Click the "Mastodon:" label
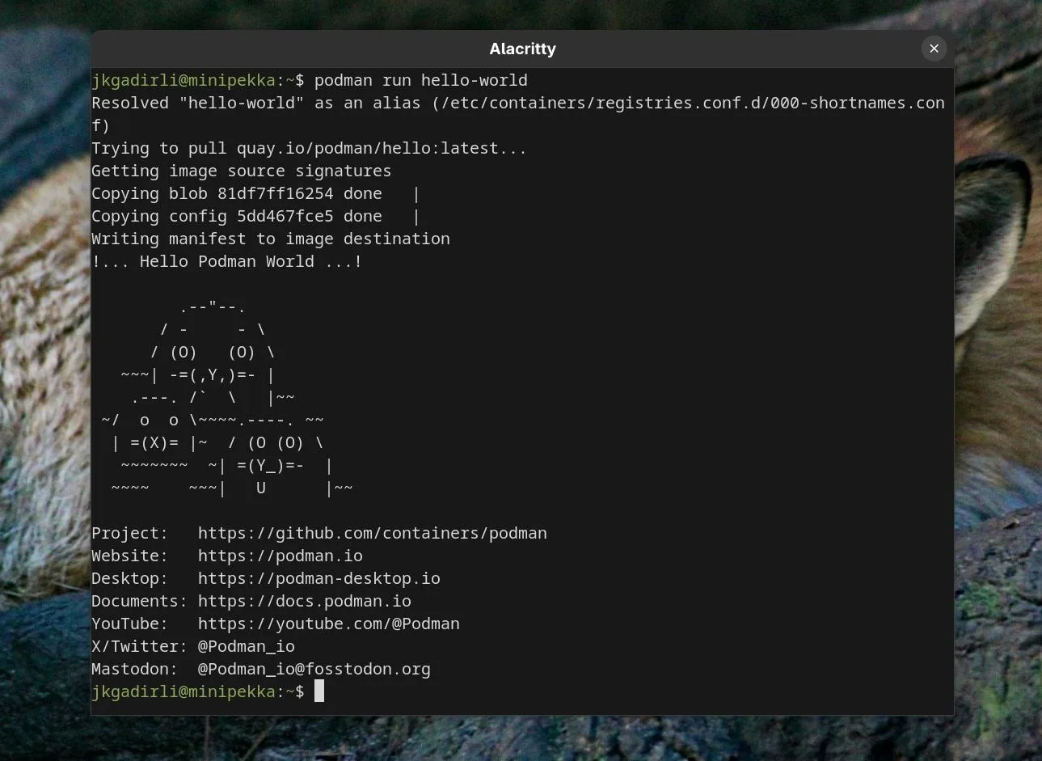Viewport: 1042px width, 761px height. point(135,669)
